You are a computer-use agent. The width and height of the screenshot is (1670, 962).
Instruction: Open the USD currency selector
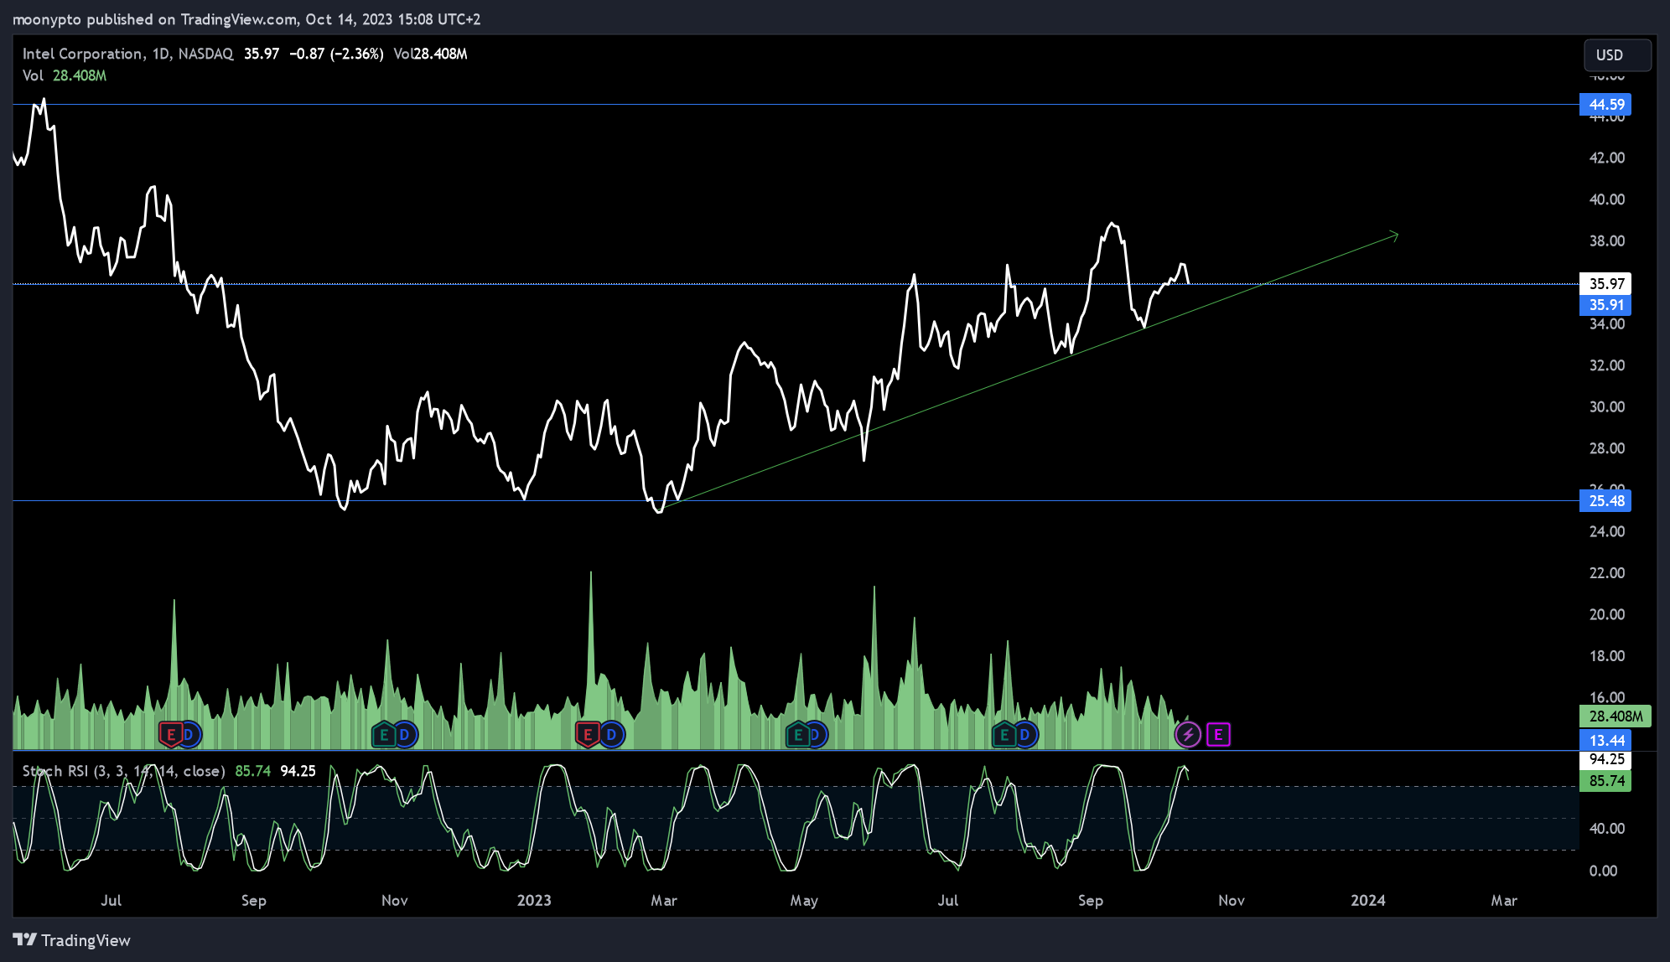1617,54
